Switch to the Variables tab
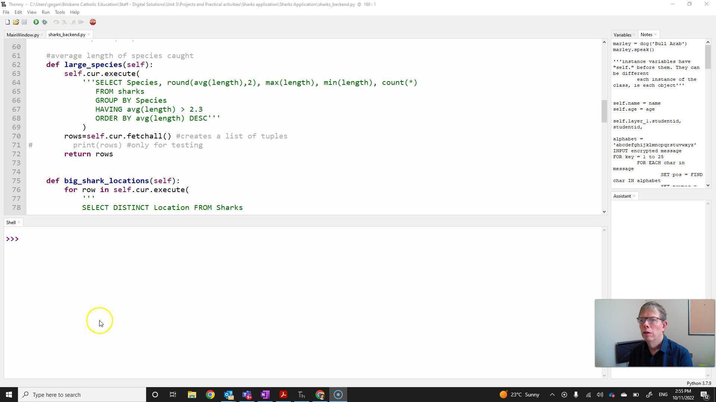Screen dimensions: 716x402 click(622, 35)
